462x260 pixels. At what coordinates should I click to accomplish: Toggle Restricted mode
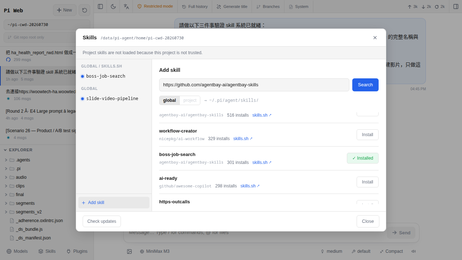click(x=155, y=6)
